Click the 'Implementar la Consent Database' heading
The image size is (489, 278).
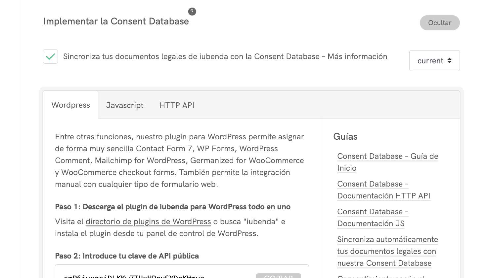(x=116, y=21)
